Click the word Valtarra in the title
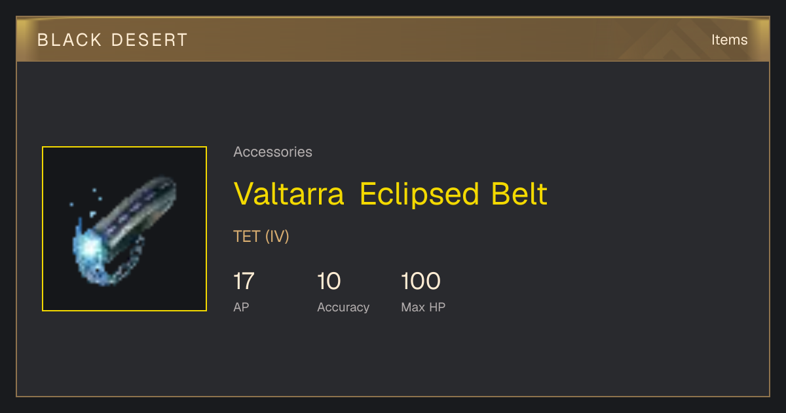 coord(289,194)
